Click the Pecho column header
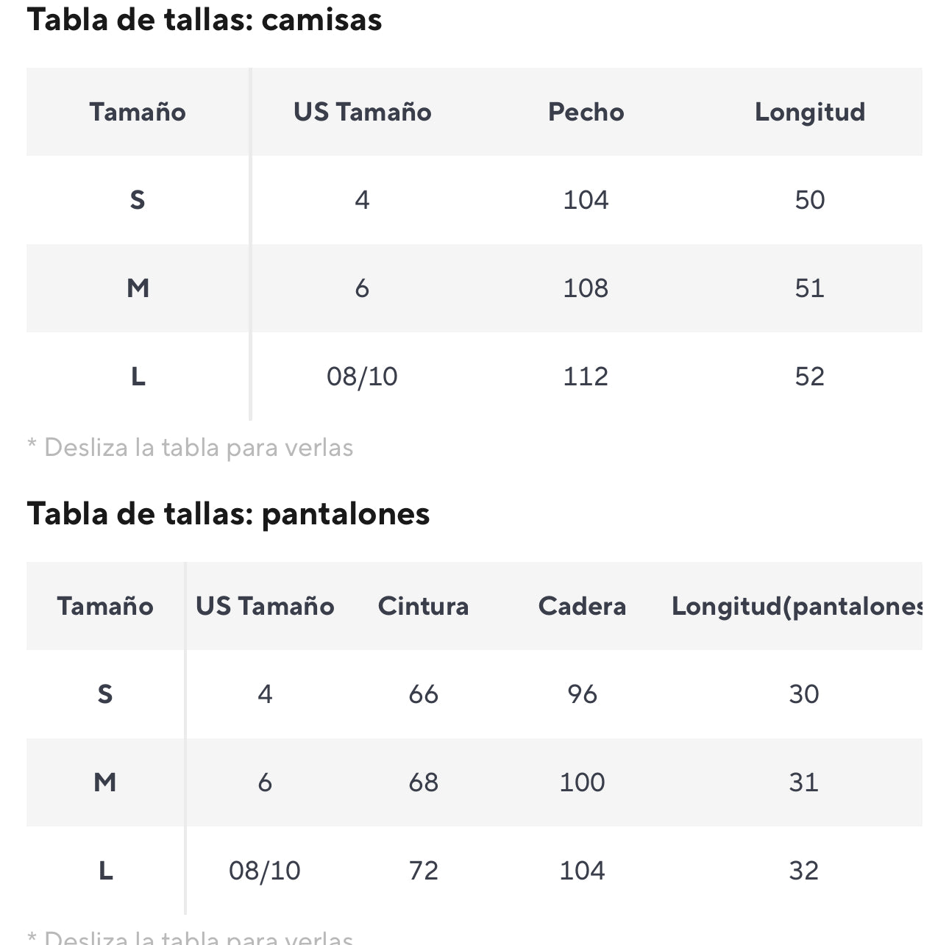Image resolution: width=949 pixels, height=945 pixels. pyautogui.click(x=586, y=112)
